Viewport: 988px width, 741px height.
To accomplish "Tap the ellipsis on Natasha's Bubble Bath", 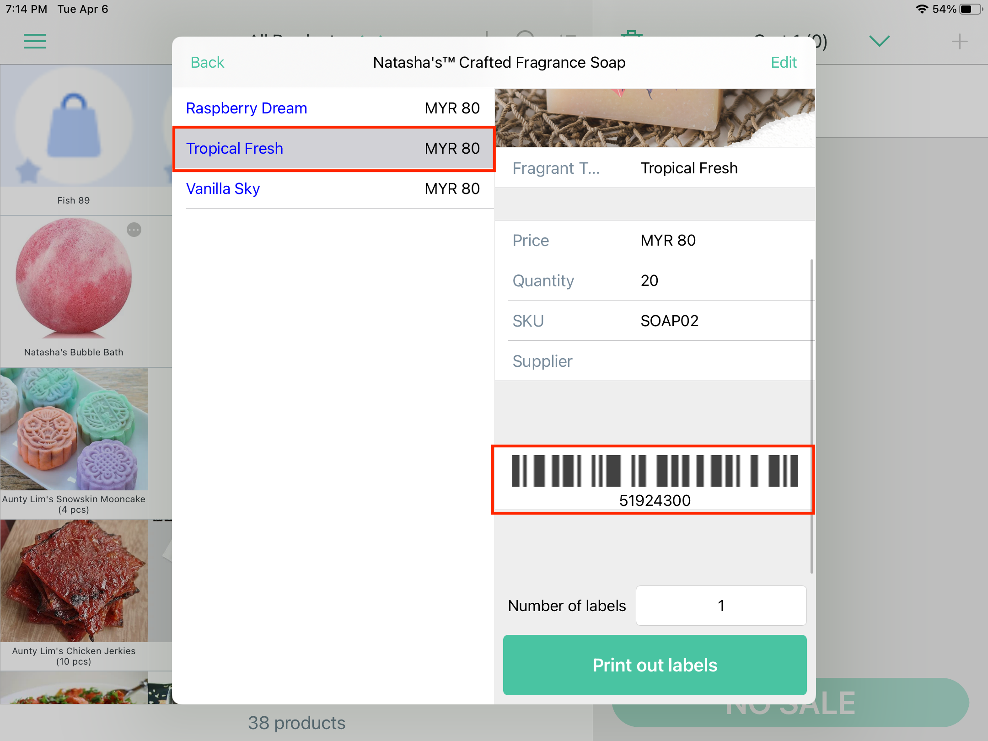I will pos(134,230).
